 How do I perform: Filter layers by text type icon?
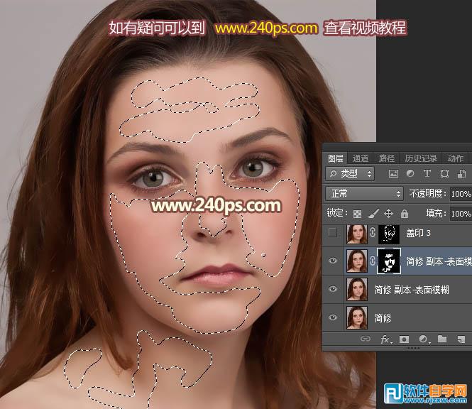tap(427, 173)
